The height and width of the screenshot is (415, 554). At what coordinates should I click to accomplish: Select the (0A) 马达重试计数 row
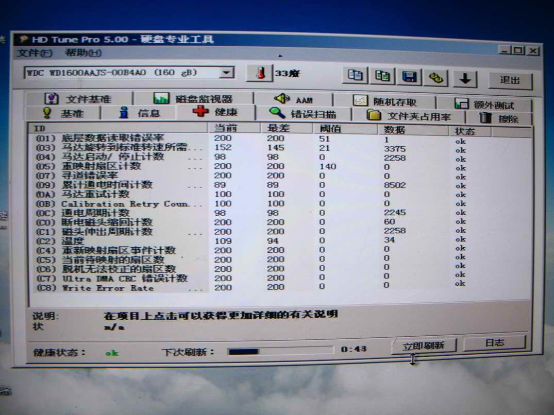[279, 194]
